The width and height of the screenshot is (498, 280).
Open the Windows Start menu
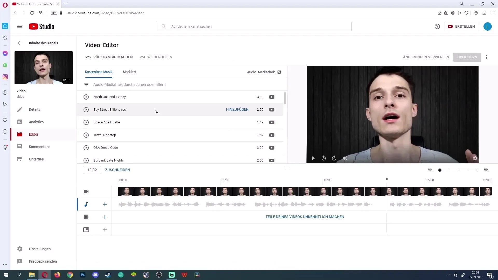(x=6, y=275)
